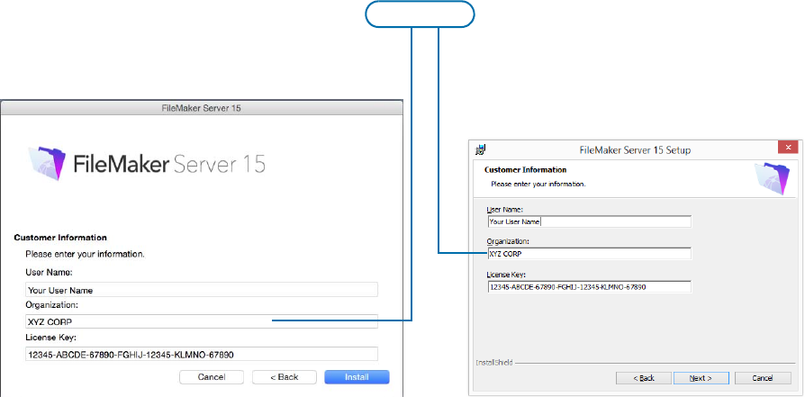Click the 'InstallShield' text in the Windows dialog
Image resolution: width=805 pixels, height=397 pixels.
(493, 363)
